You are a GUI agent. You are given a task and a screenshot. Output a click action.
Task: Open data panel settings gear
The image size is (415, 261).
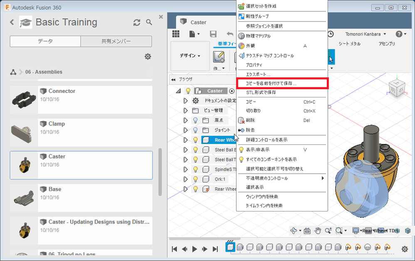click(x=148, y=57)
